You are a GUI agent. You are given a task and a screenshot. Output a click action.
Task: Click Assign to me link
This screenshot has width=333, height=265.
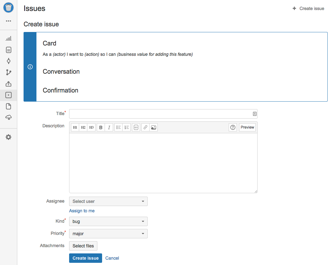click(82, 211)
